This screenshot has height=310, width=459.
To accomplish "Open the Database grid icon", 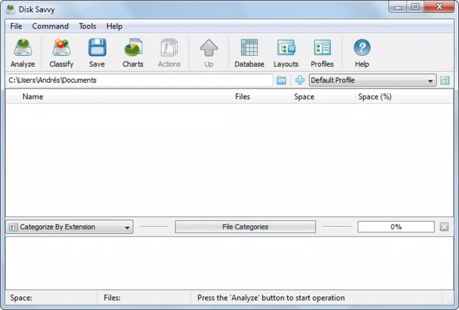I will click(x=249, y=53).
